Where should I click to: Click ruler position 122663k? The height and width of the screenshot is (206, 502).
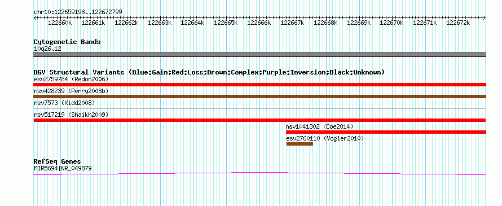pyautogui.click(x=160, y=23)
